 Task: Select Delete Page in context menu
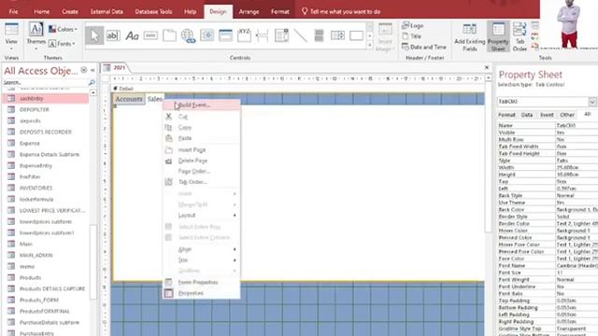202,161
